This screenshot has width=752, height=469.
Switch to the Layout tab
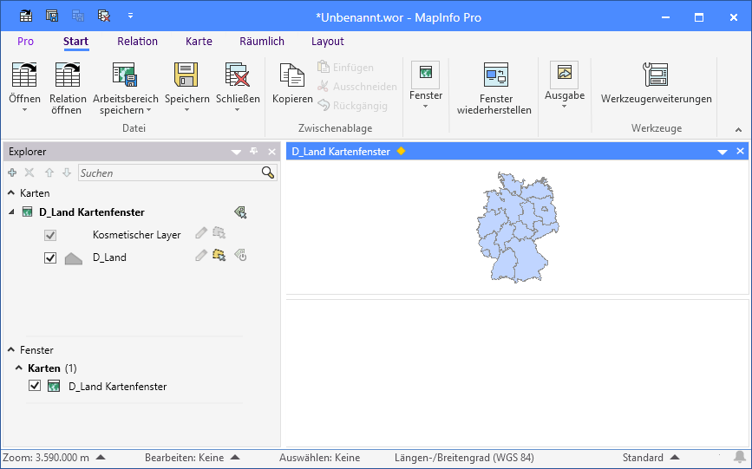coord(328,42)
